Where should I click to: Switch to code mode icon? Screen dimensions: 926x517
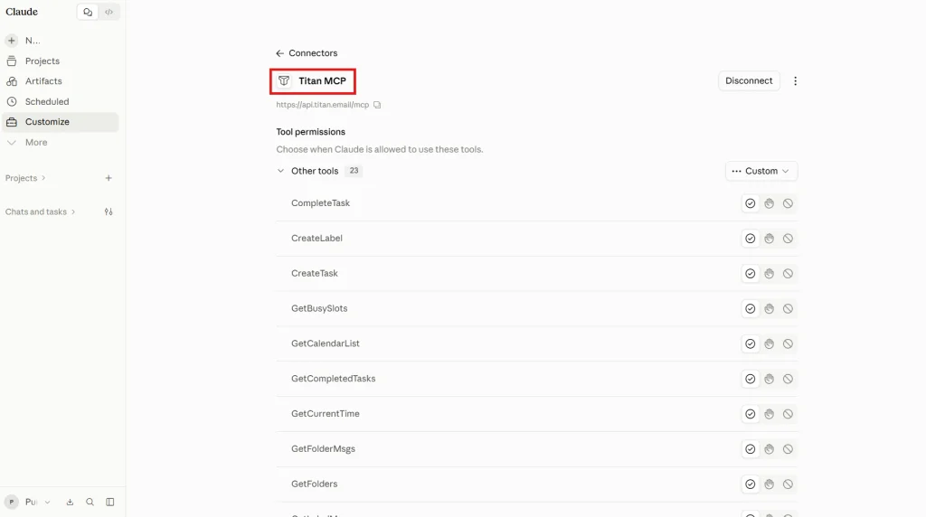point(109,12)
